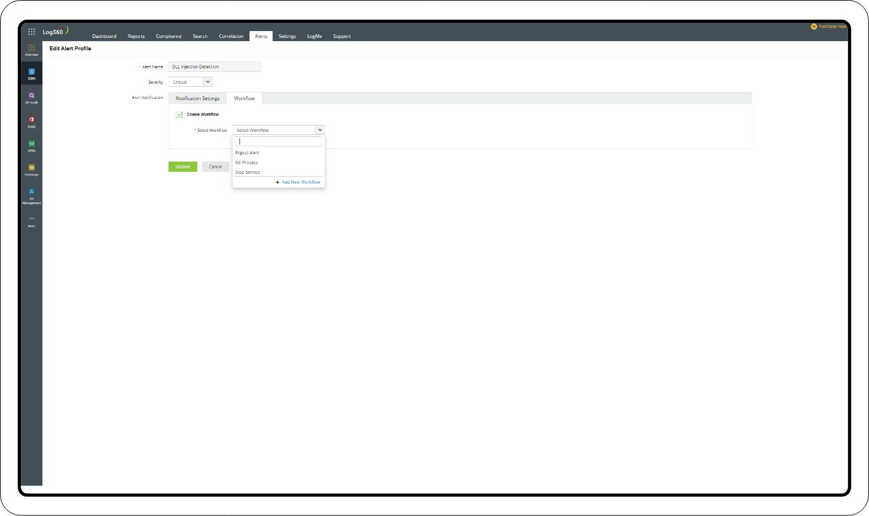The height and width of the screenshot is (516, 869).
Task: Go to the Reports tab
Action: 136,36
